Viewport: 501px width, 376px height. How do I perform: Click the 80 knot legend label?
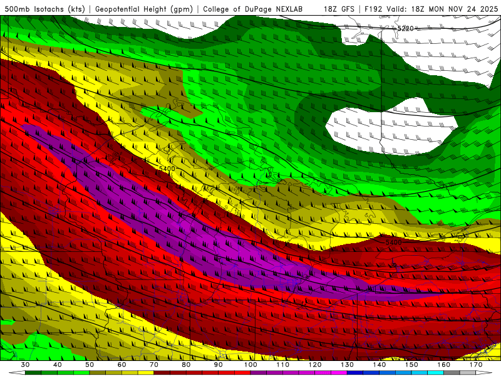[x=186, y=365]
